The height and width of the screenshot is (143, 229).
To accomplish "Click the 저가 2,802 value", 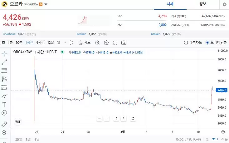I will coord(163,25).
